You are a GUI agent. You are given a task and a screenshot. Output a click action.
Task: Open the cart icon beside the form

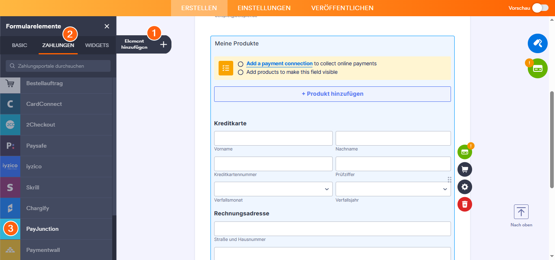[464, 169]
